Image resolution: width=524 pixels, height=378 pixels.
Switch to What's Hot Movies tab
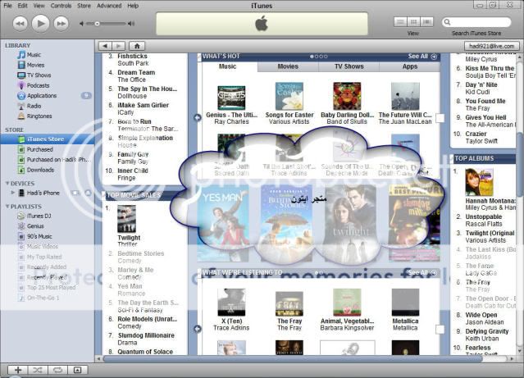[288, 66]
